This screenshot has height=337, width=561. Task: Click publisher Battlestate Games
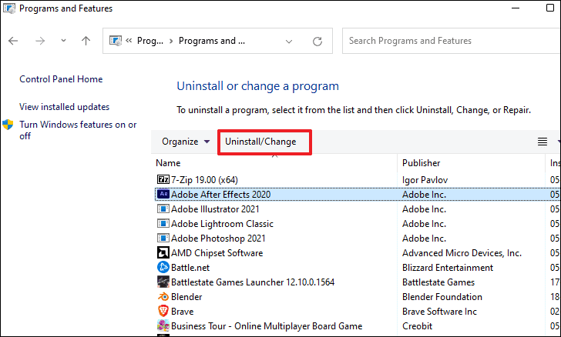pyautogui.click(x=438, y=282)
